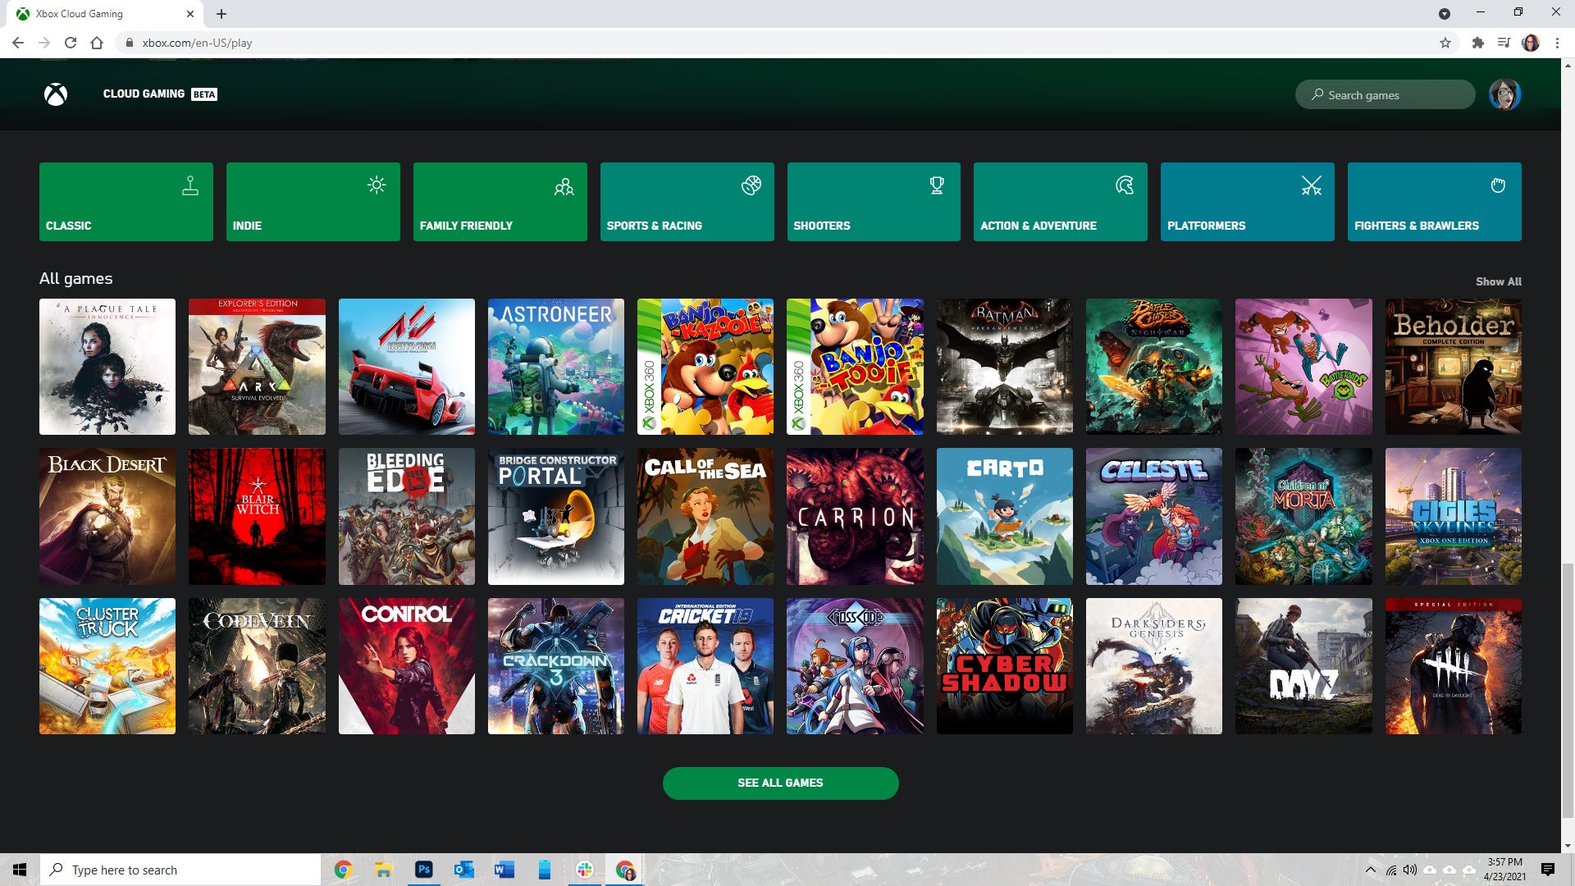
Task: Click the Xbox logo in the header
Action: pyautogui.click(x=55, y=94)
